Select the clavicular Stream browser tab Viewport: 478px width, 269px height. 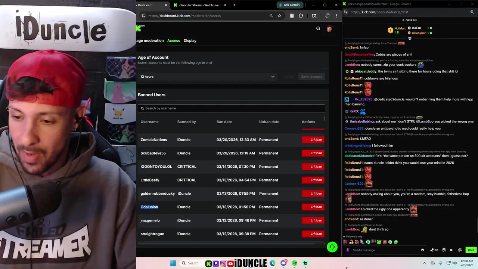click(x=200, y=5)
